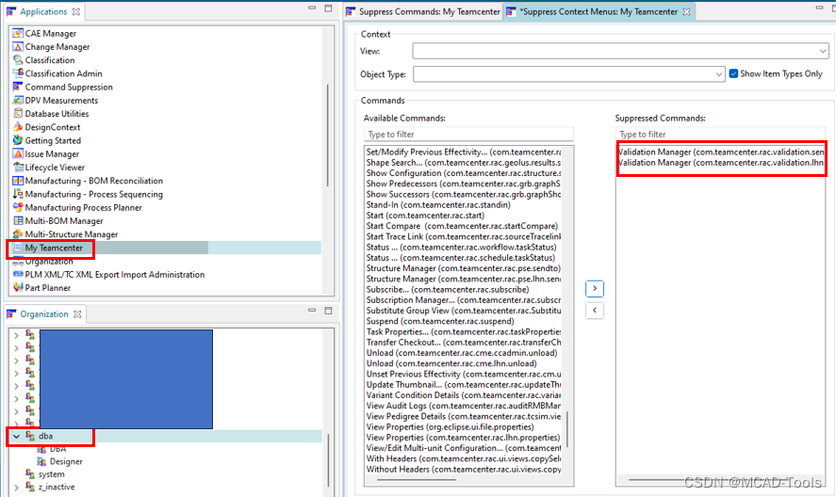Select Shape Search... command entry

[x=463, y=163]
